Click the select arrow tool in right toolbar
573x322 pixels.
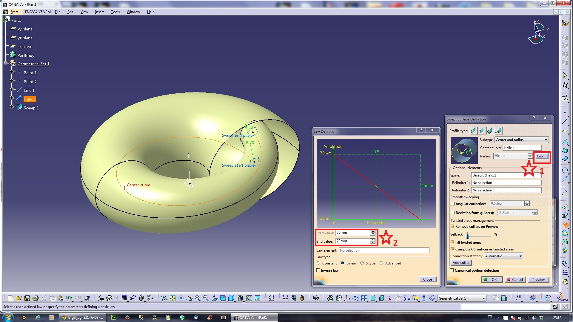pyautogui.click(x=565, y=75)
